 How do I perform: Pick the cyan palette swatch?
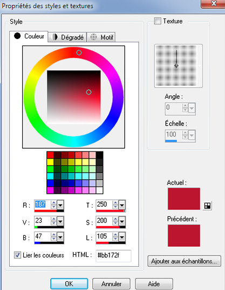50,176
